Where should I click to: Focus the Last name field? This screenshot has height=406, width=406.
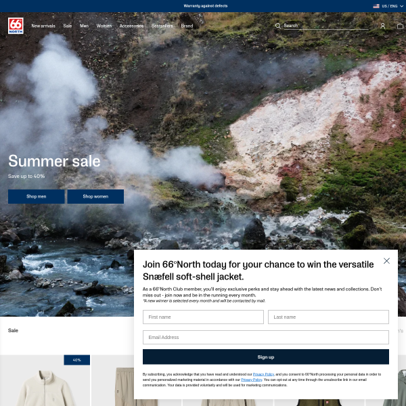328,317
